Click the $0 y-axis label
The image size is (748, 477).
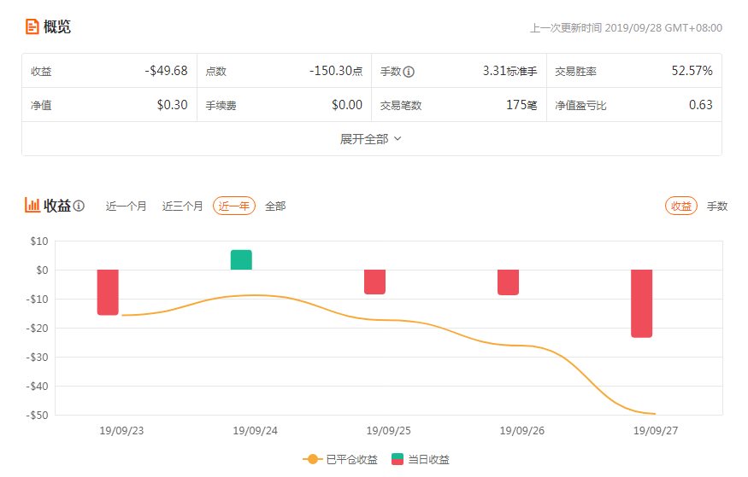(42, 270)
